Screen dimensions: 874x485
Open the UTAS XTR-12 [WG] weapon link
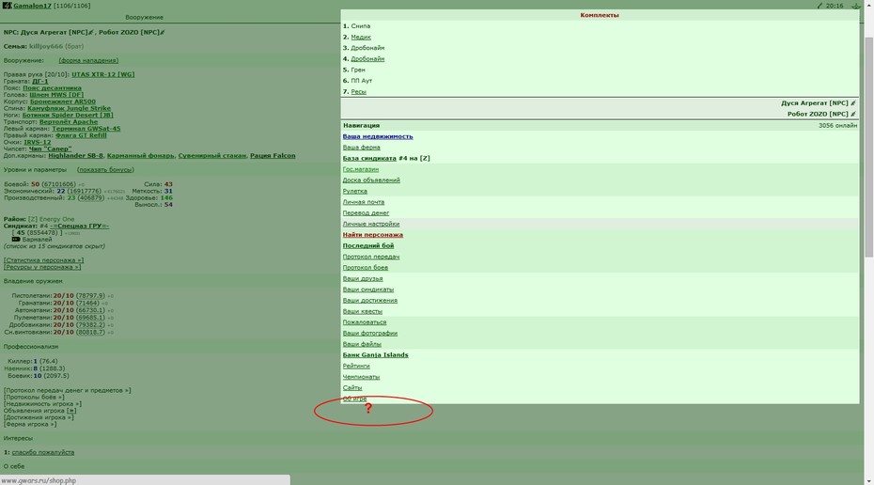[103, 74]
